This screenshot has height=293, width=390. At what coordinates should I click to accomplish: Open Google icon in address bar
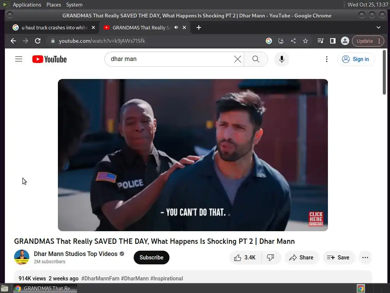point(269,41)
